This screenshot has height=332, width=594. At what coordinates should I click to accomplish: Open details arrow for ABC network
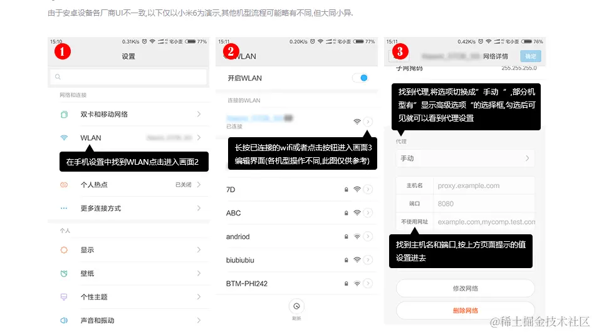click(x=368, y=213)
